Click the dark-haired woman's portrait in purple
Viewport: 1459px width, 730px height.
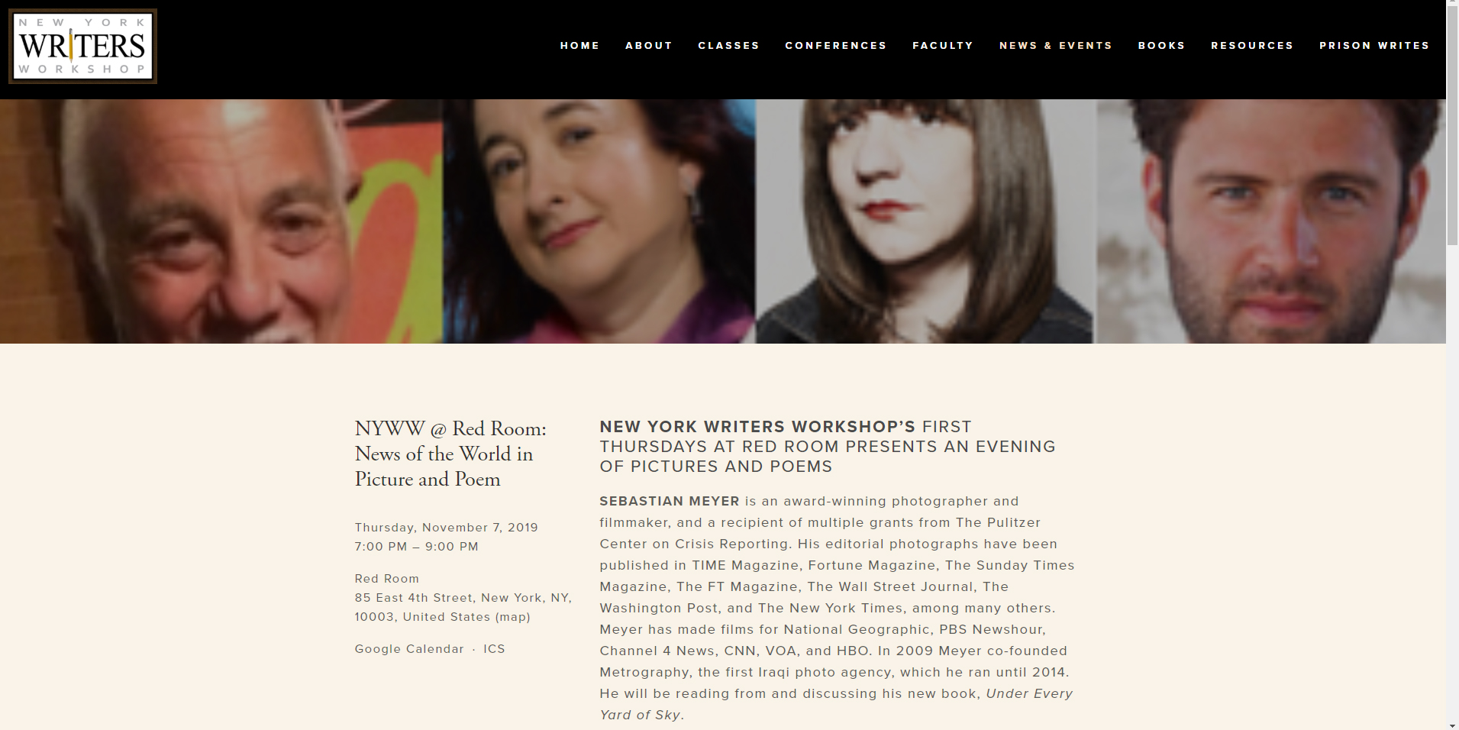click(x=599, y=221)
